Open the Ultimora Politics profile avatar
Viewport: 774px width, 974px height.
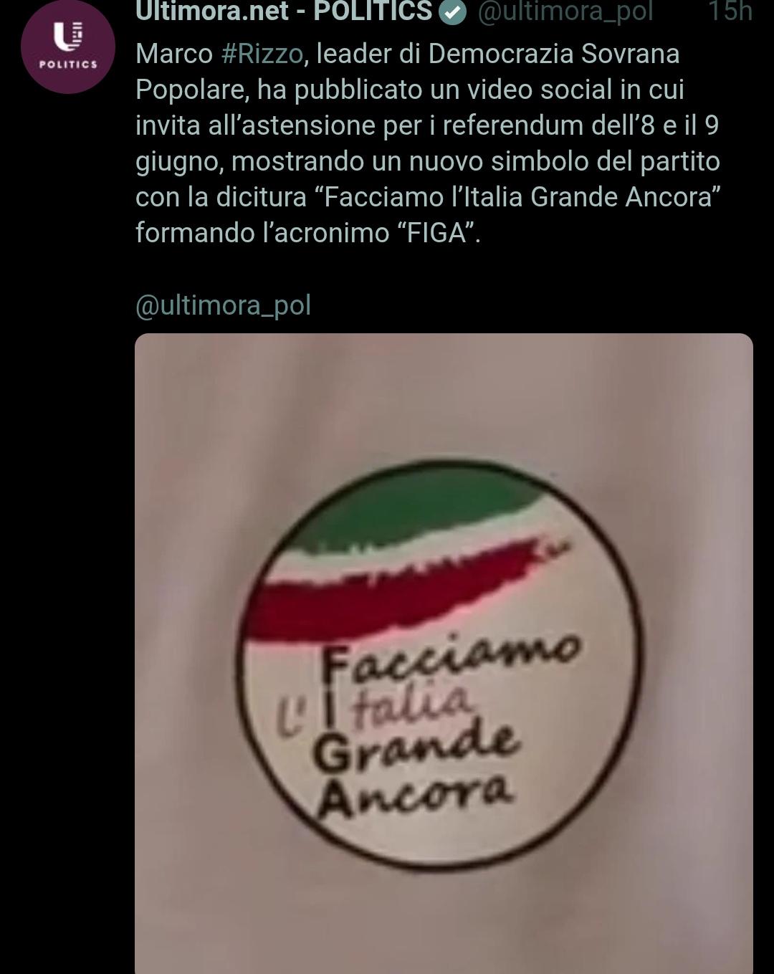tap(67, 46)
